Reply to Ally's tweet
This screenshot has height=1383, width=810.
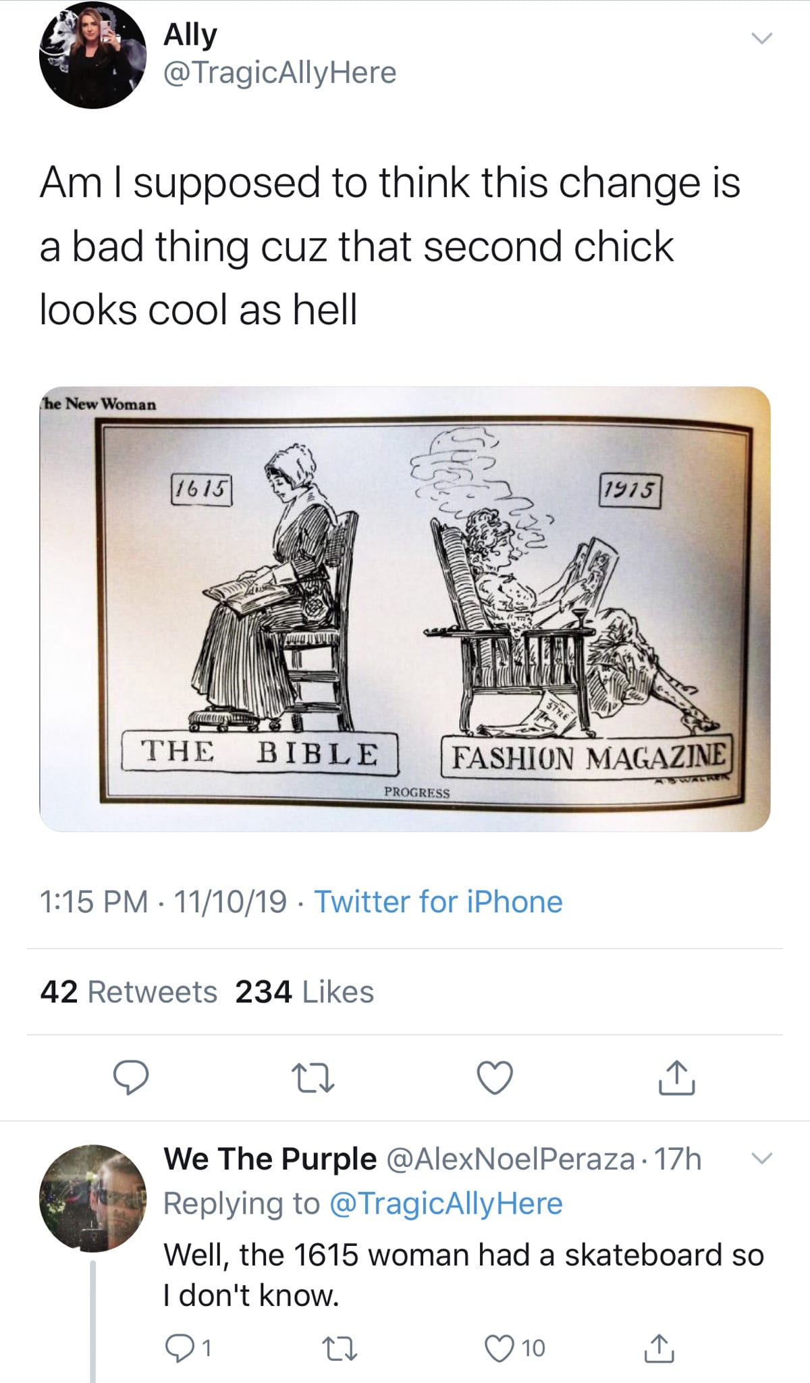tap(130, 1077)
